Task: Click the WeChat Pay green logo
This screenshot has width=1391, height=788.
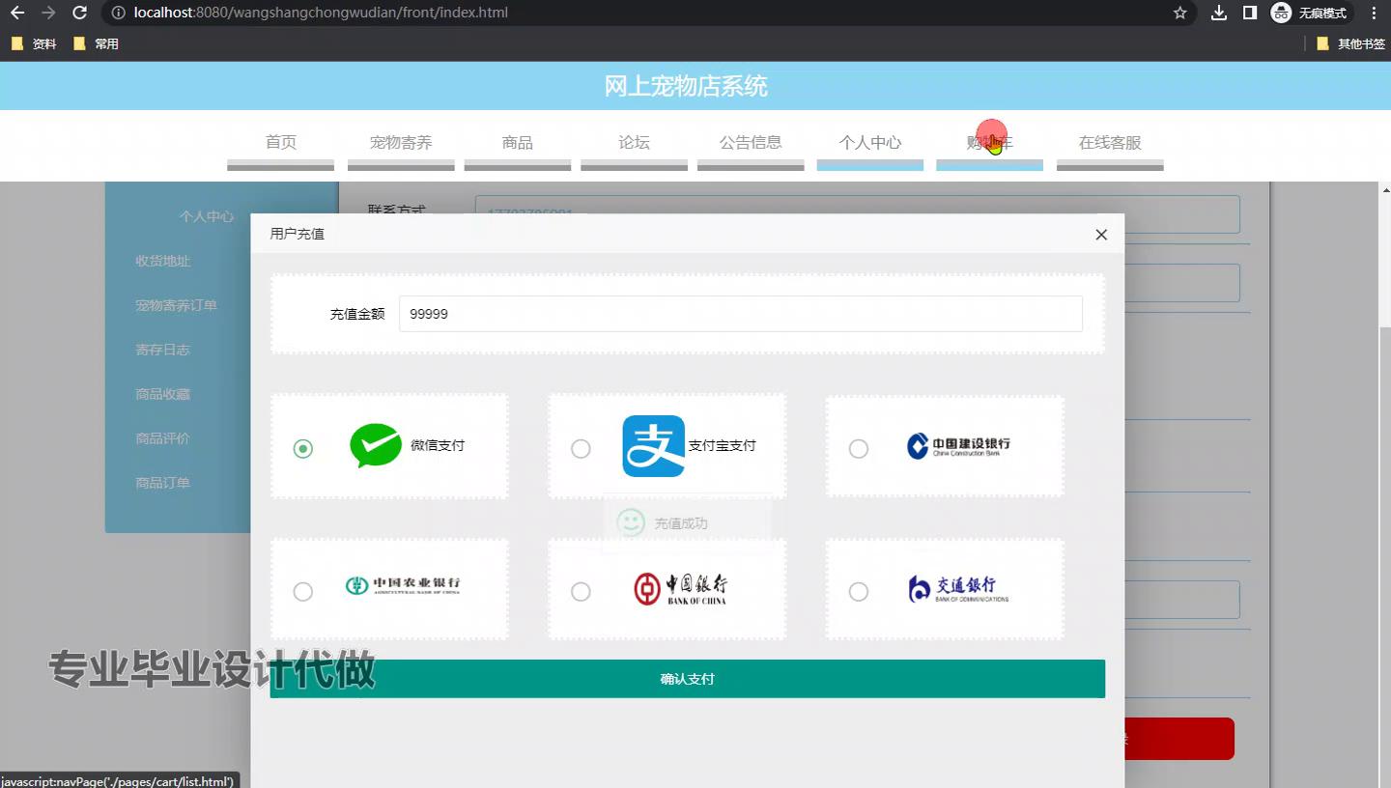Action: [x=375, y=446]
